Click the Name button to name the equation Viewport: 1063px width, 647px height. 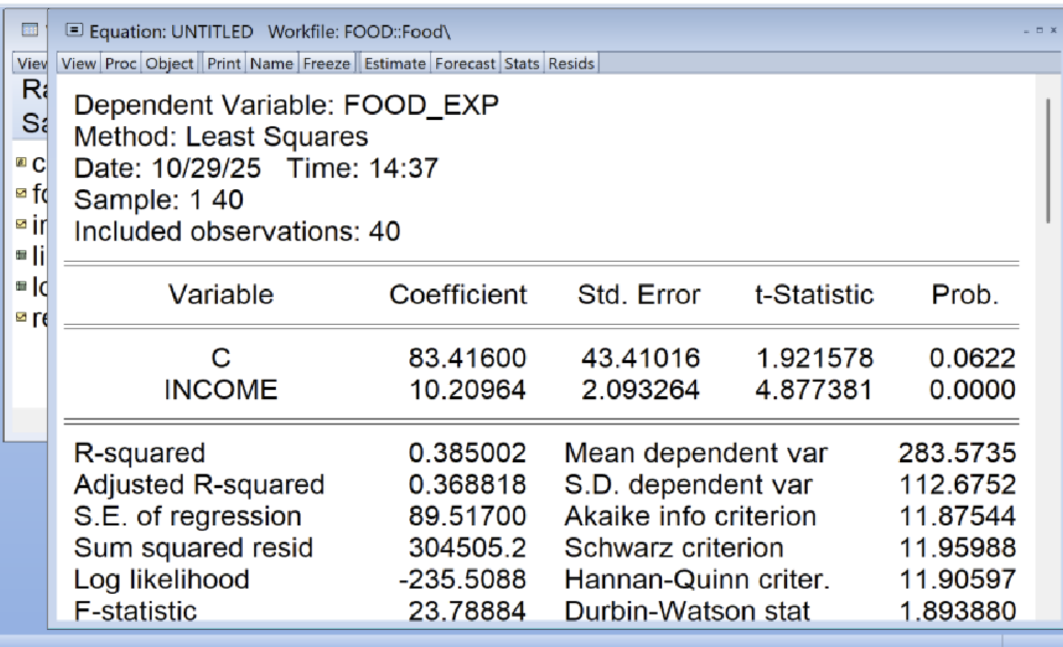[x=271, y=64]
